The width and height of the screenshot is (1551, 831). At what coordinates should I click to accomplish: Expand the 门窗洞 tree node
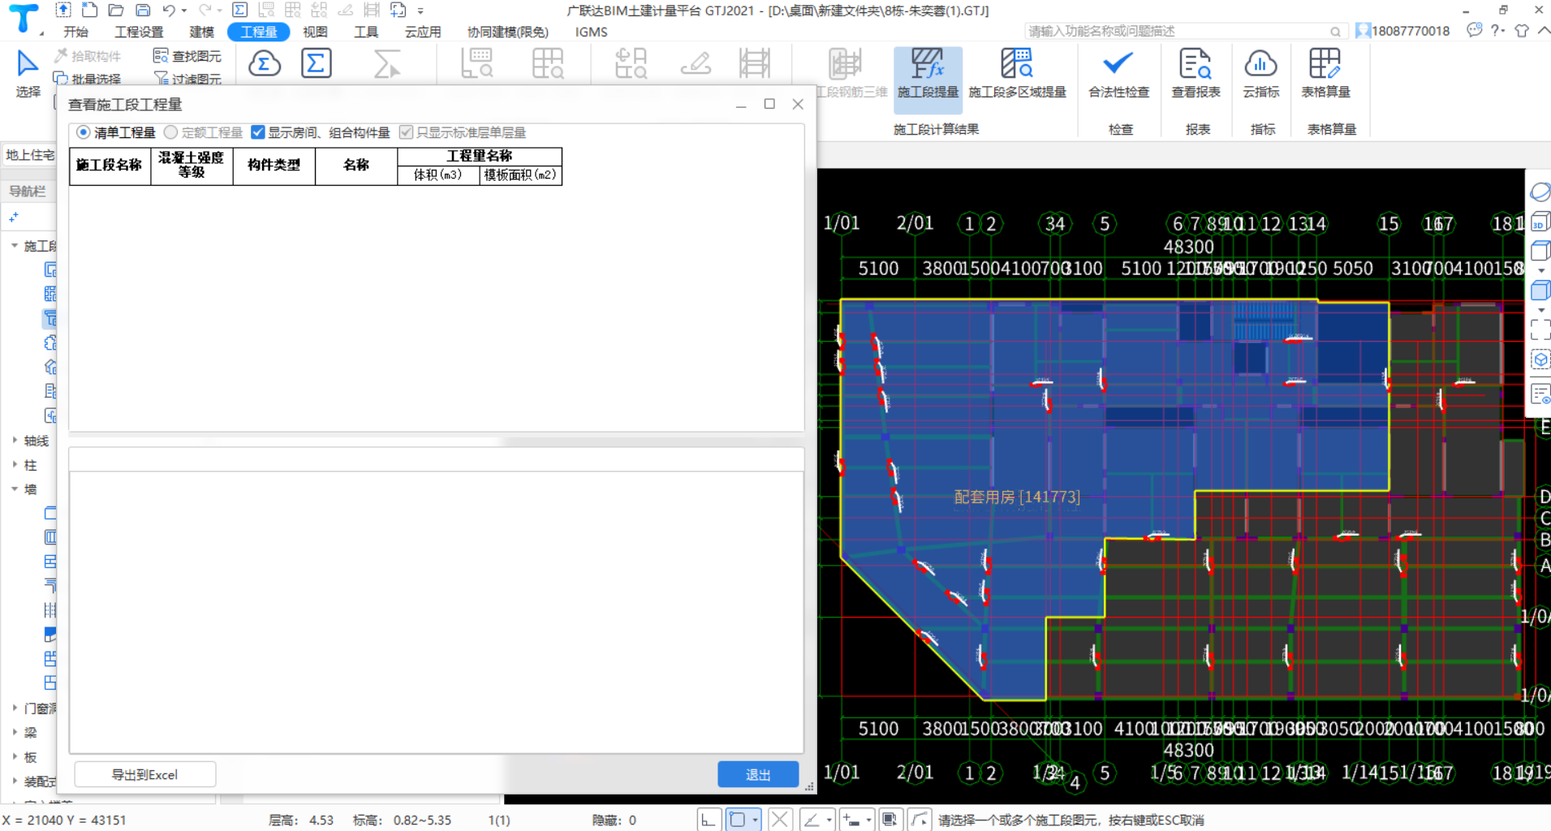[x=15, y=708]
